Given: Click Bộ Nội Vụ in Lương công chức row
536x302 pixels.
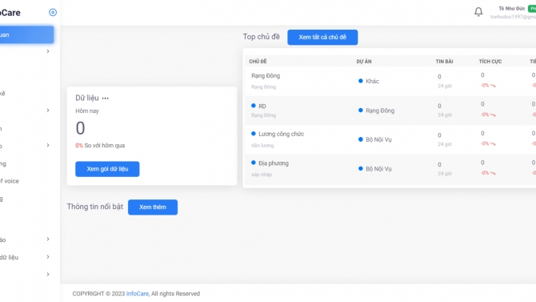Looking at the screenshot, I should (x=378, y=139).
